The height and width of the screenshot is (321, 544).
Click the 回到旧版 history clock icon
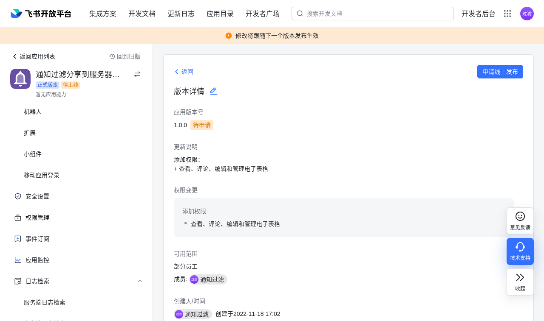112,56
